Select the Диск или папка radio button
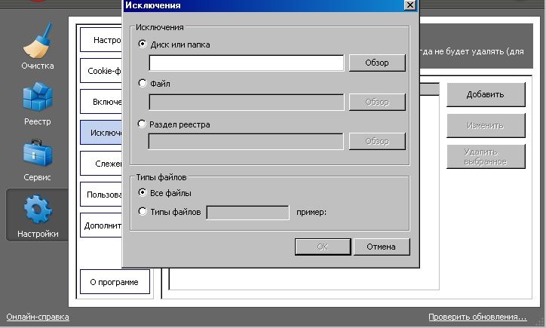This screenshot has width=546, height=328. (x=143, y=44)
